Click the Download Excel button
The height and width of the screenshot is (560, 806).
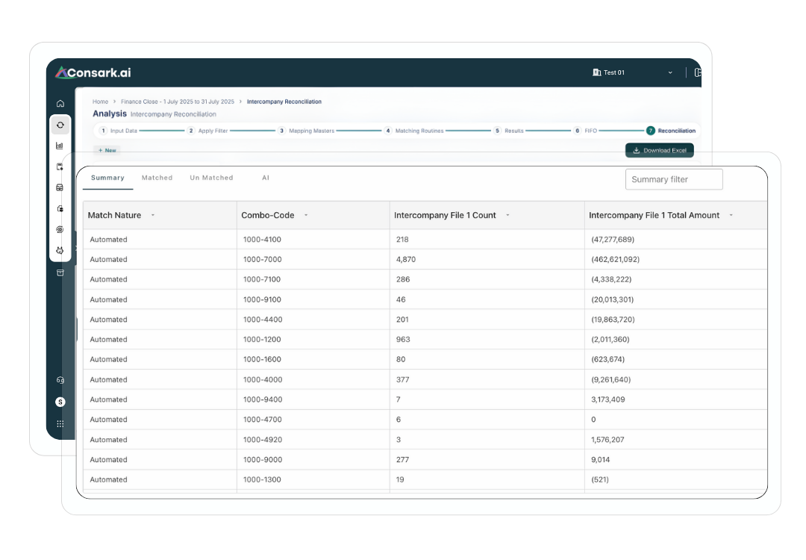click(x=659, y=150)
